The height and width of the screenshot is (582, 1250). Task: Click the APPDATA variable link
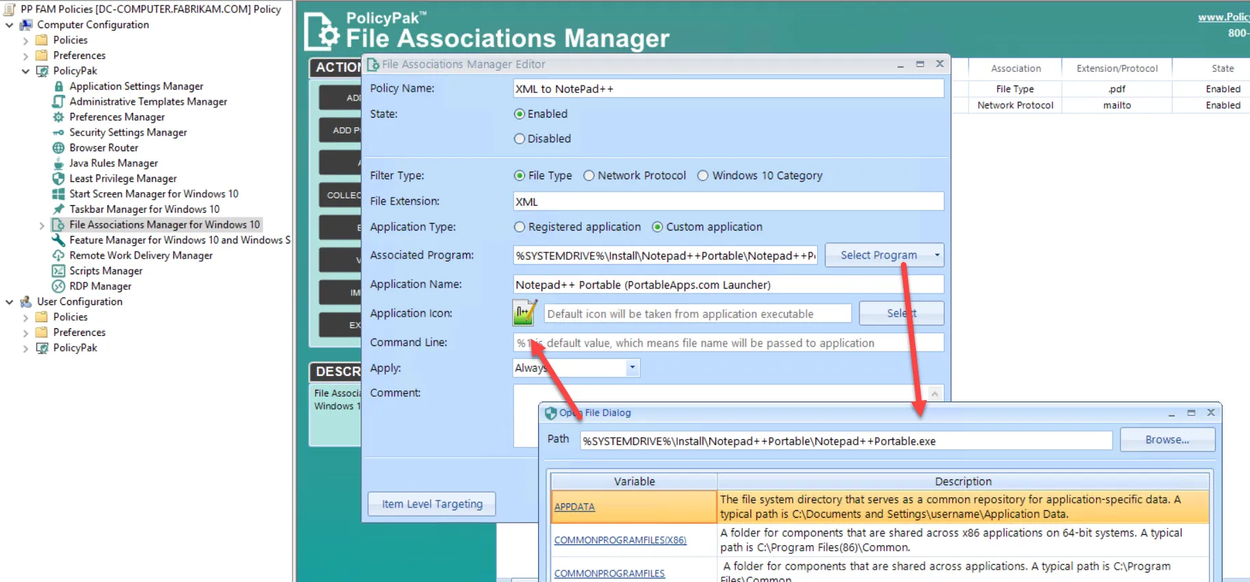tap(574, 507)
